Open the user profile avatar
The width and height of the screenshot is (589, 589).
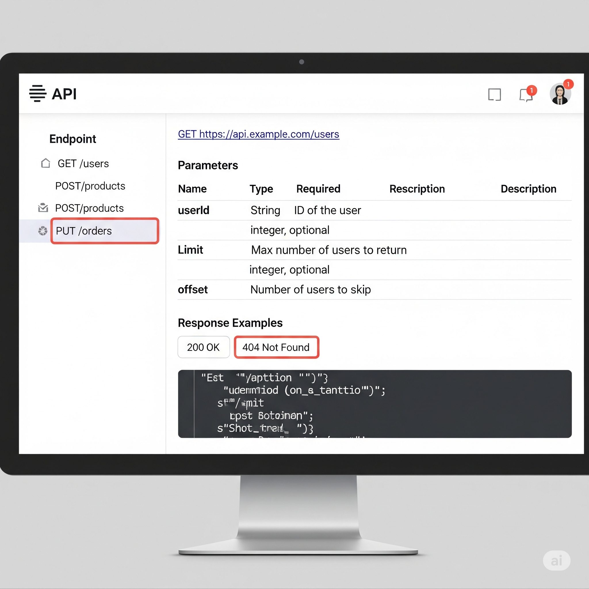coord(560,94)
